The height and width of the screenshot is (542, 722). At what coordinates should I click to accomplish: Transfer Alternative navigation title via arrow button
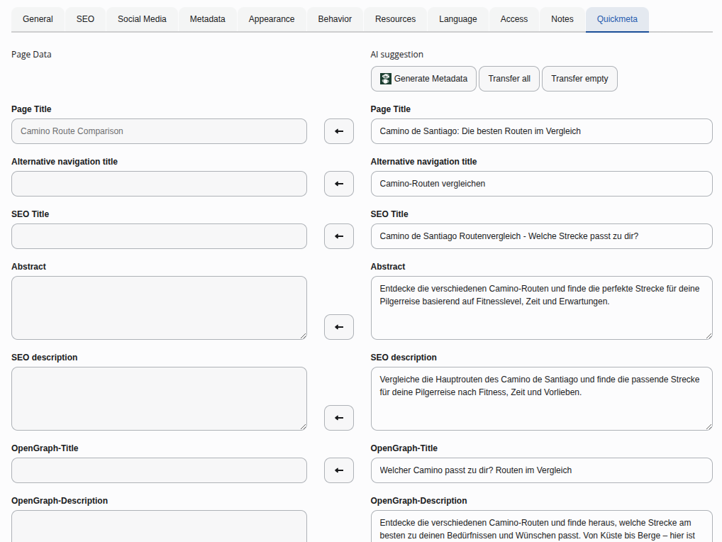point(339,184)
